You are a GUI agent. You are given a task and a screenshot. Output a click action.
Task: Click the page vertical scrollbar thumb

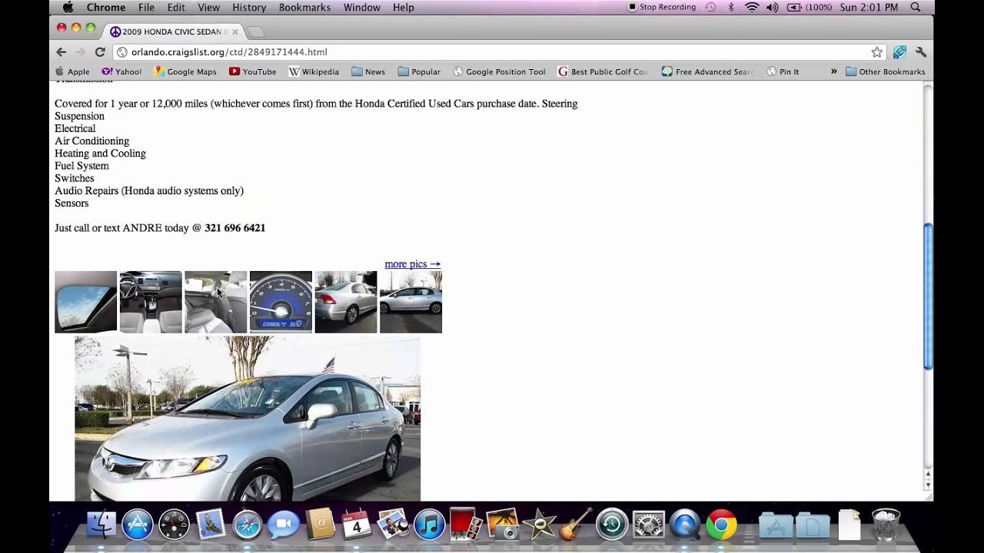(928, 296)
